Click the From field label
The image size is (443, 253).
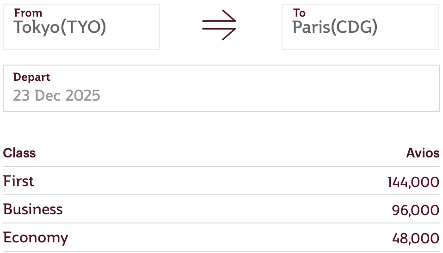[28, 13]
